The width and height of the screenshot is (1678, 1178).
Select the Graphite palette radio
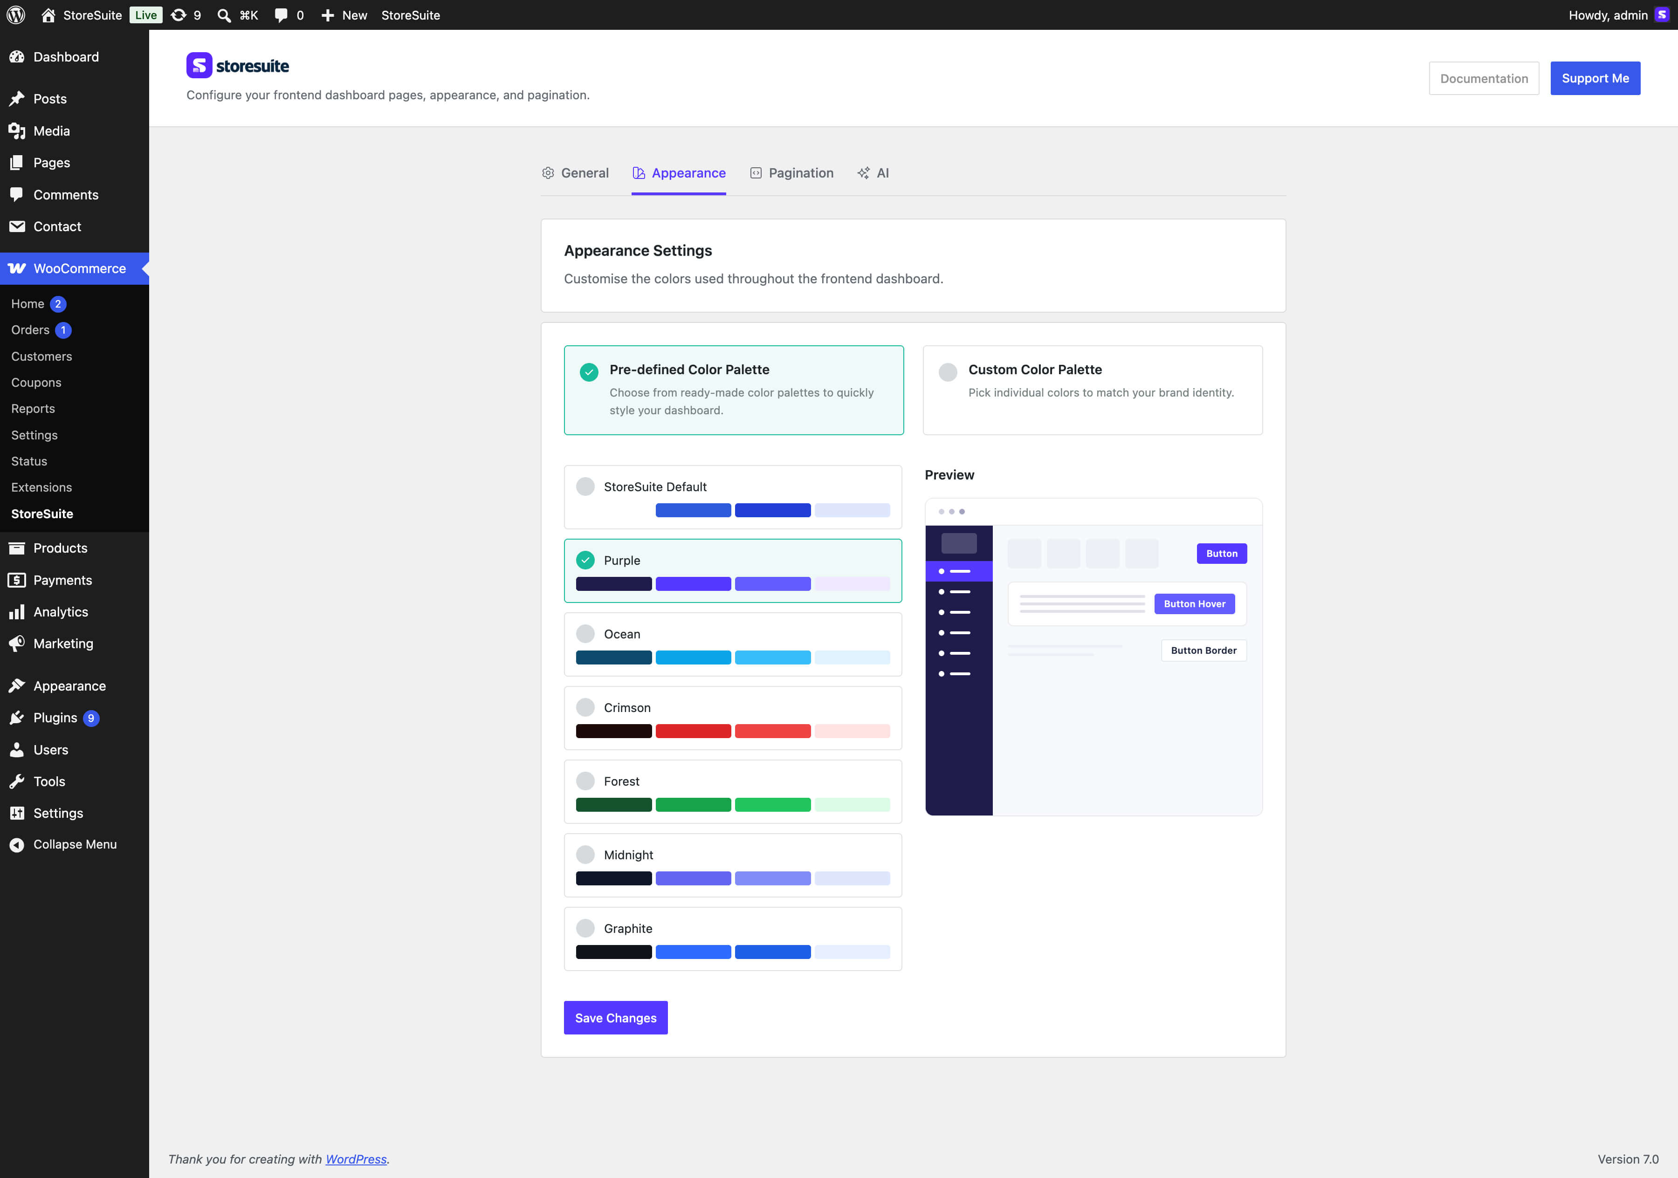585,928
